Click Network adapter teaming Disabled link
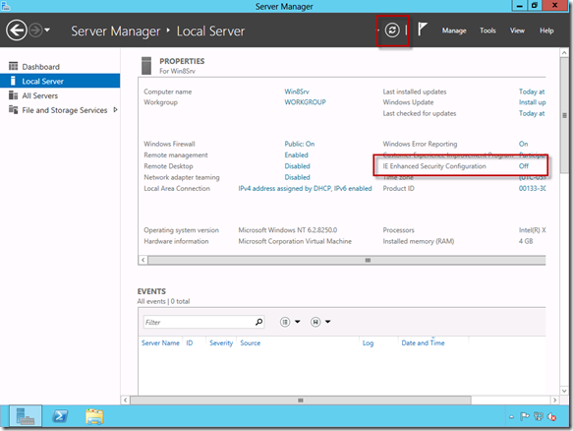This screenshot has height=431, width=573. click(x=297, y=177)
